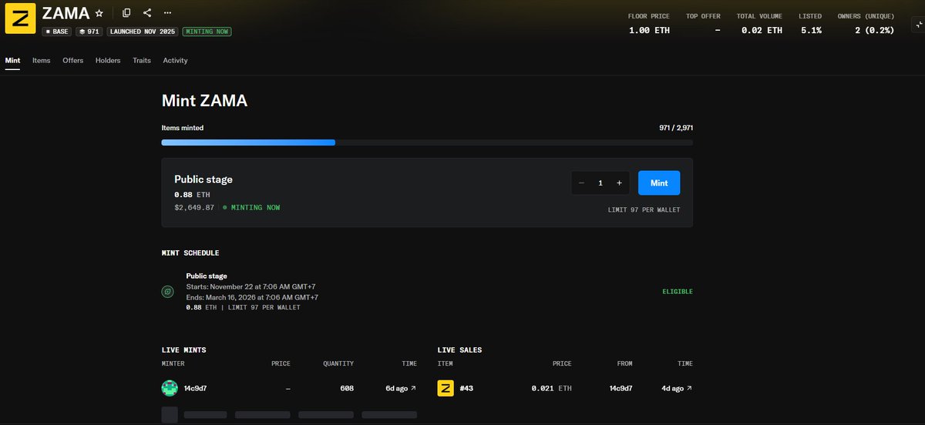Switch to the Mint tab

click(12, 60)
